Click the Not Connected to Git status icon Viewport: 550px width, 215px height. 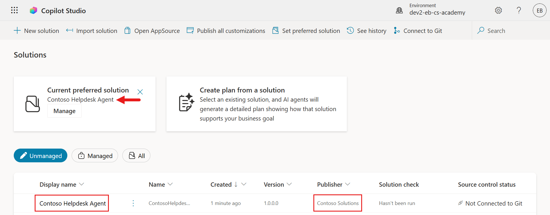(x=460, y=203)
